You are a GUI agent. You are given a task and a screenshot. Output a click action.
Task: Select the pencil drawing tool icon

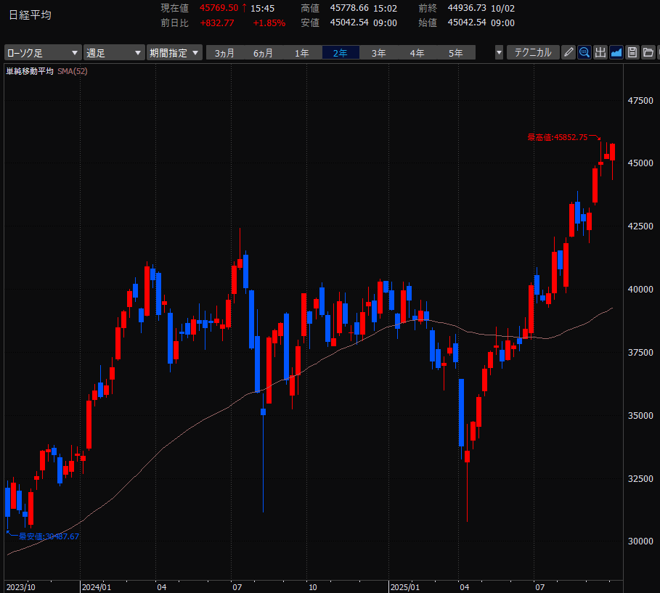click(x=569, y=52)
